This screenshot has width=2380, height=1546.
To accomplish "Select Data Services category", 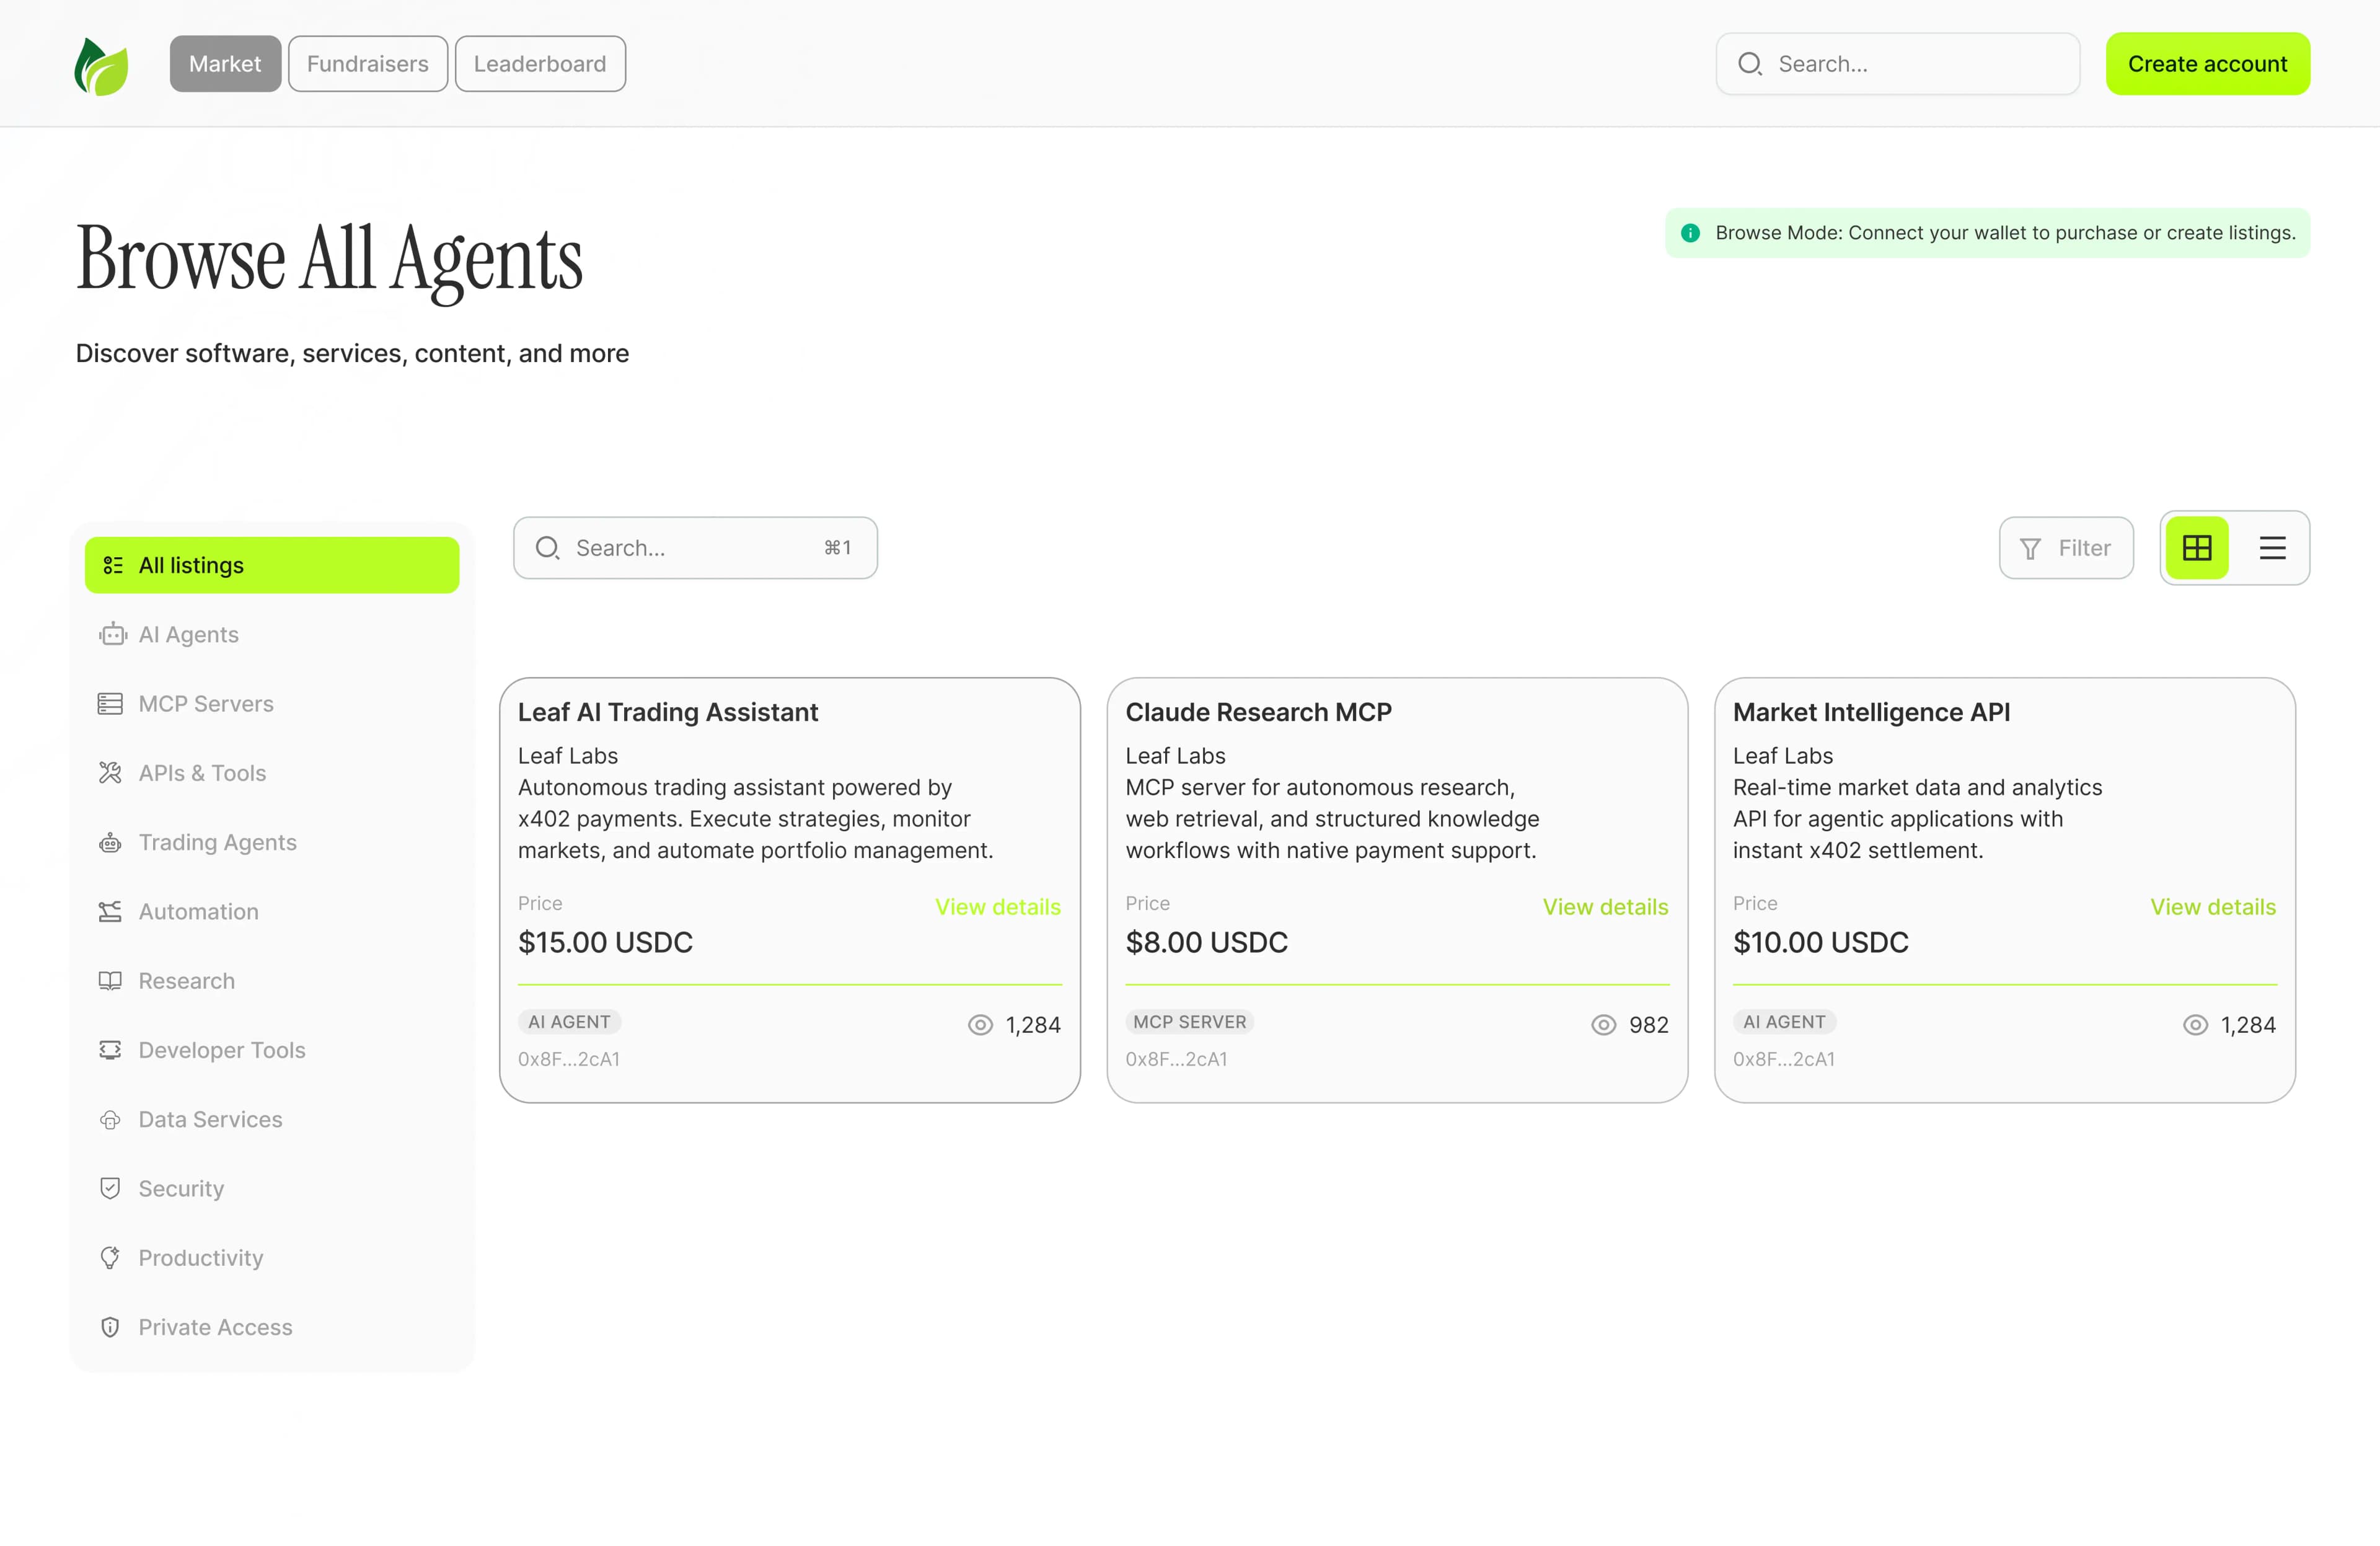I will point(272,1119).
